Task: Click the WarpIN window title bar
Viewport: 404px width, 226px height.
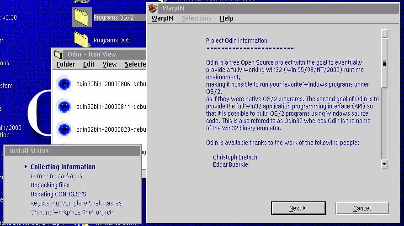Action: pos(273,8)
